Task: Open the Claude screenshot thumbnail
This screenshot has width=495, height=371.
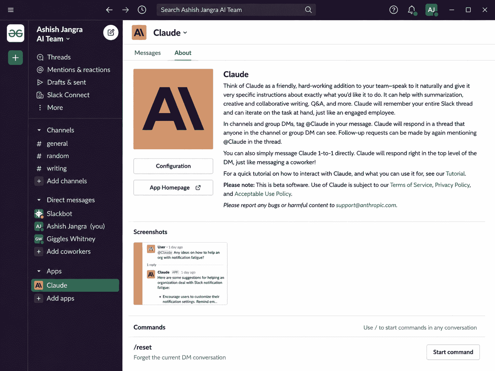Action: pyautogui.click(x=180, y=274)
